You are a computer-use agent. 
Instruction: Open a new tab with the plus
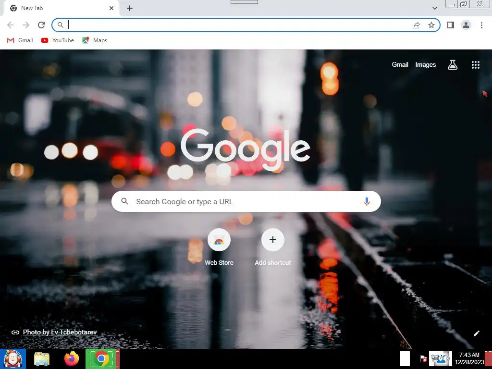(x=130, y=8)
